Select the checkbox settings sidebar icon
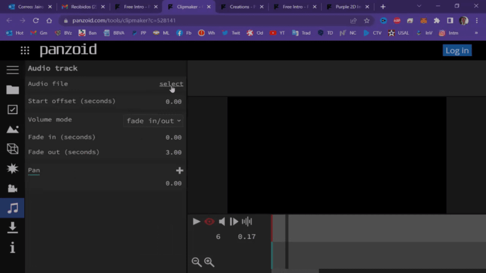This screenshot has width=486, height=273. 12,109
